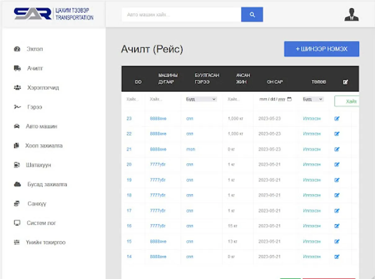The height and width of the screenshot is (279, 375).
Task: Open the Буулгасан гэрээ filter dropdown
Action: (201, 99)
